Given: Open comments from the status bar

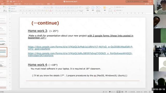Looking at the screenshot, I should (x=112, y=92).
